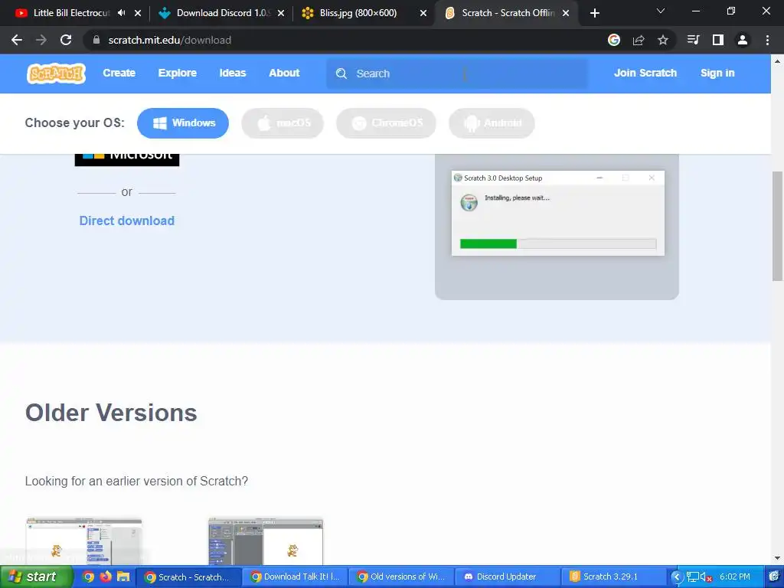Select ChromeOS as your OS
The width and height of the screenshot is (784, 588).
(386, 123)
